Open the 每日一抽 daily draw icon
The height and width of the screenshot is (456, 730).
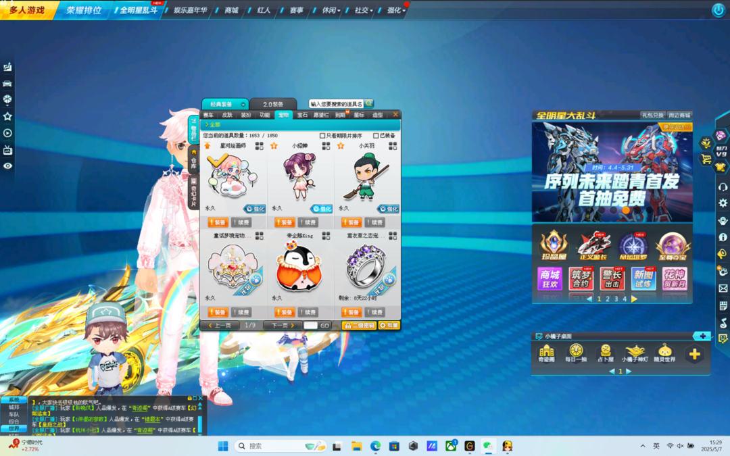coord(576,353)
